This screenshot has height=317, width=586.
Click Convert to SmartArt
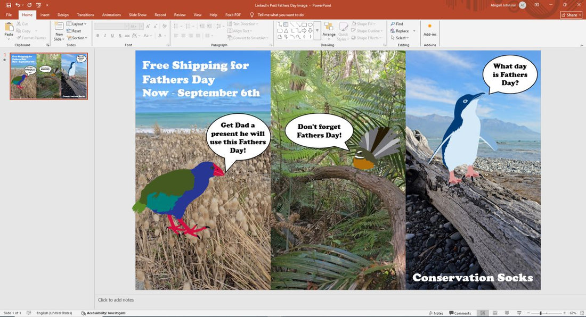point(248,38)
